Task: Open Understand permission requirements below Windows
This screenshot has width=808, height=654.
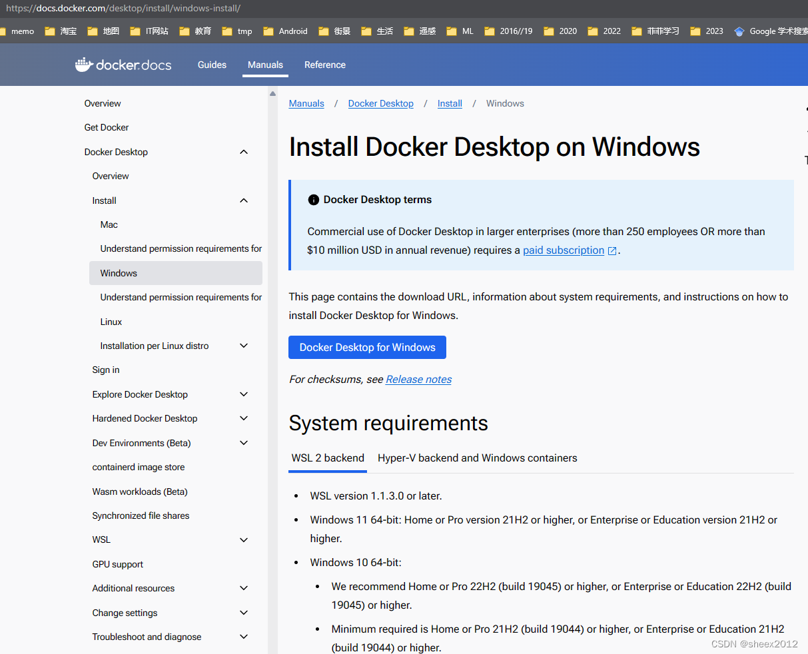Action: pos(181,297)
